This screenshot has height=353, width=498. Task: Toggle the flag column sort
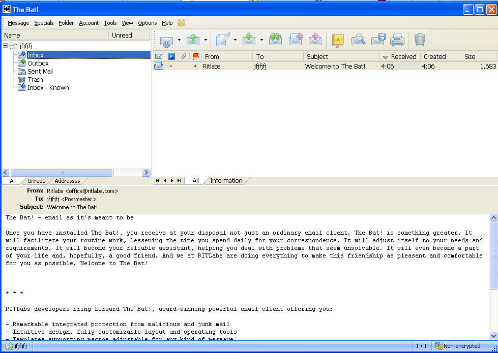[x=196, y=56]
